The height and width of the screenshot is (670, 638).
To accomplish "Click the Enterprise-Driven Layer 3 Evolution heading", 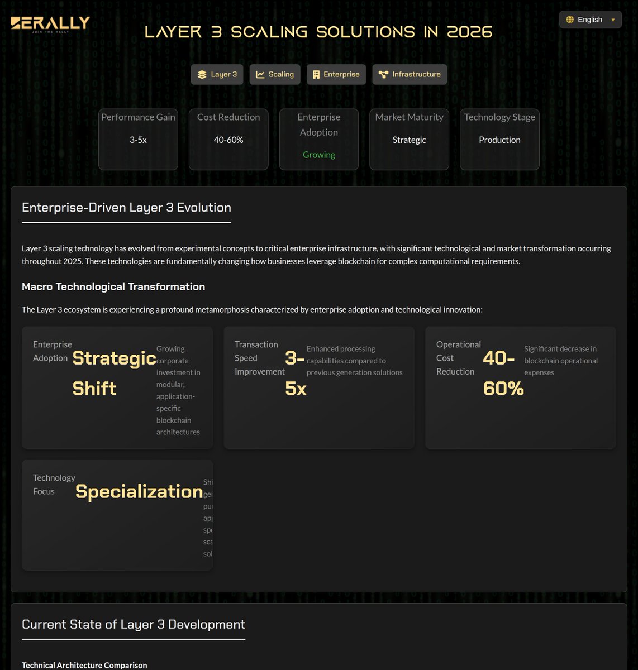I will 126,208.
